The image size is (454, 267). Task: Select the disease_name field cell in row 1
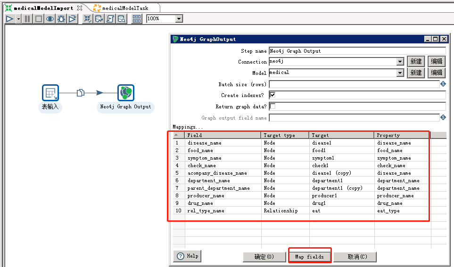click(223, 143)
